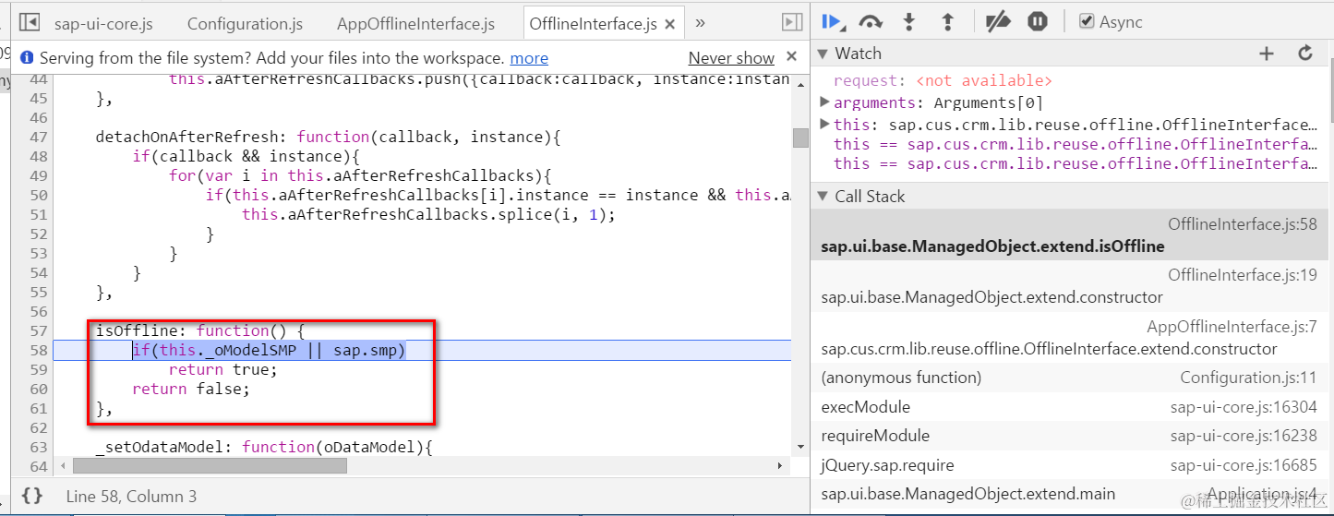This screenshot has width=1334, height=516.
Task: Click 'return false;' code on line 60
Action: tap(191, 389)
